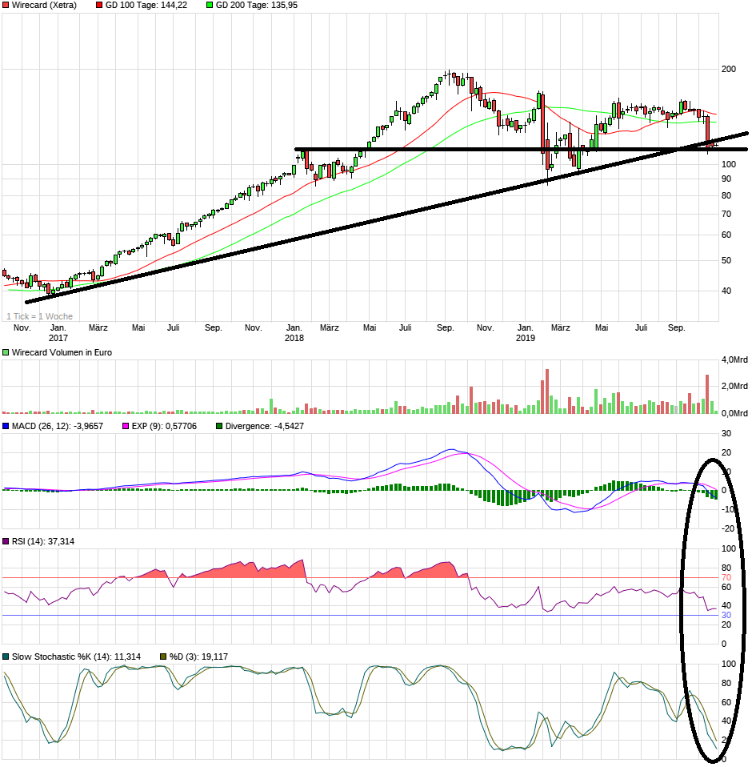Click the 'Wirecard Volumen in Euro' label
This screenshot has height=767, width=752.
tap(62, 353)
